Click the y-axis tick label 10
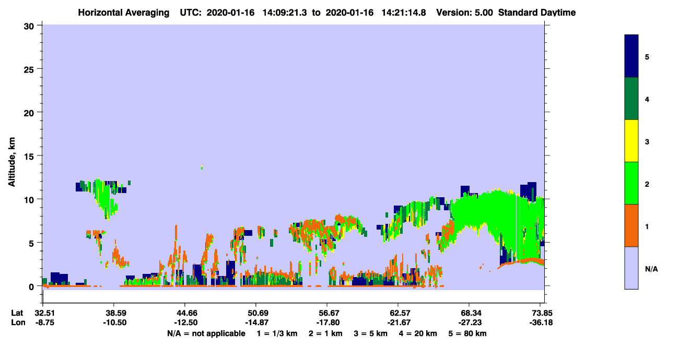This screenshot has height=348, width=679. [x=30, y=199]
